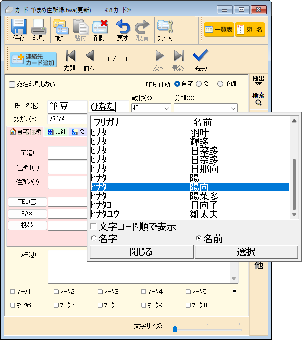This screenshot has height=340, width=302.
Task: Check the マーク5 checkbox
Action: click(188, 292)
